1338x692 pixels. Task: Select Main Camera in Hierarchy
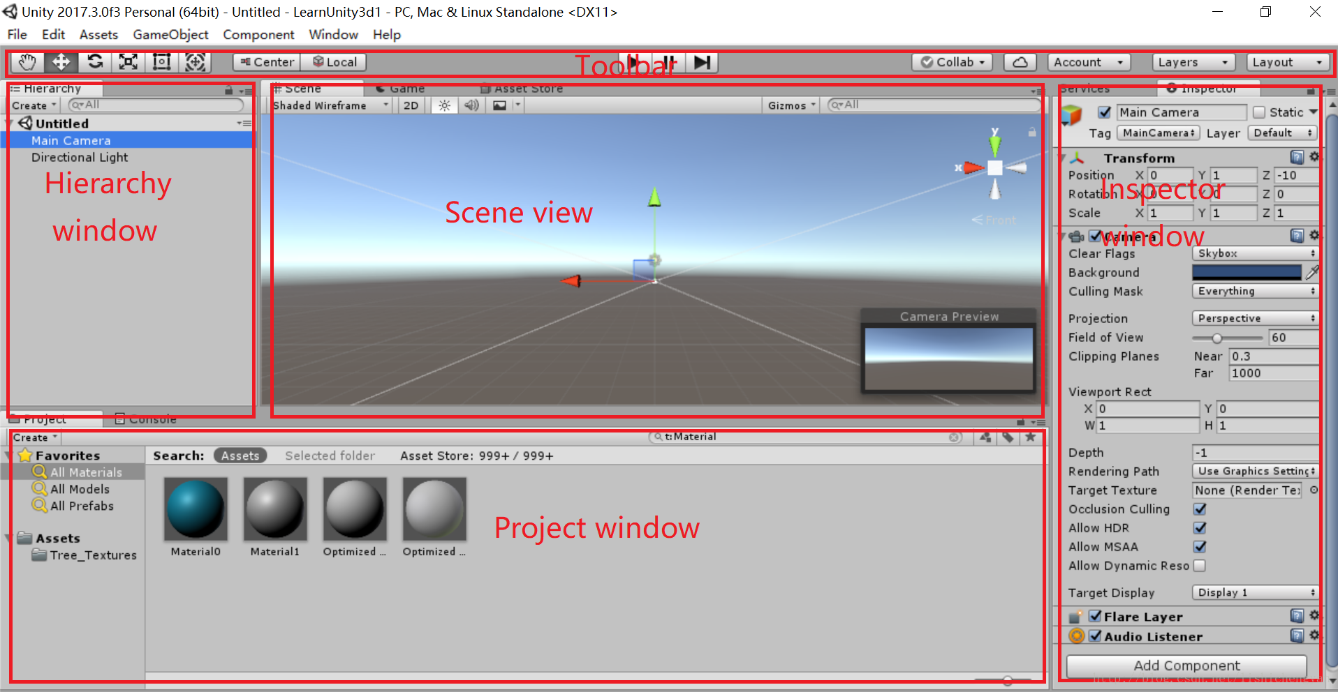[x=71, y=140]
